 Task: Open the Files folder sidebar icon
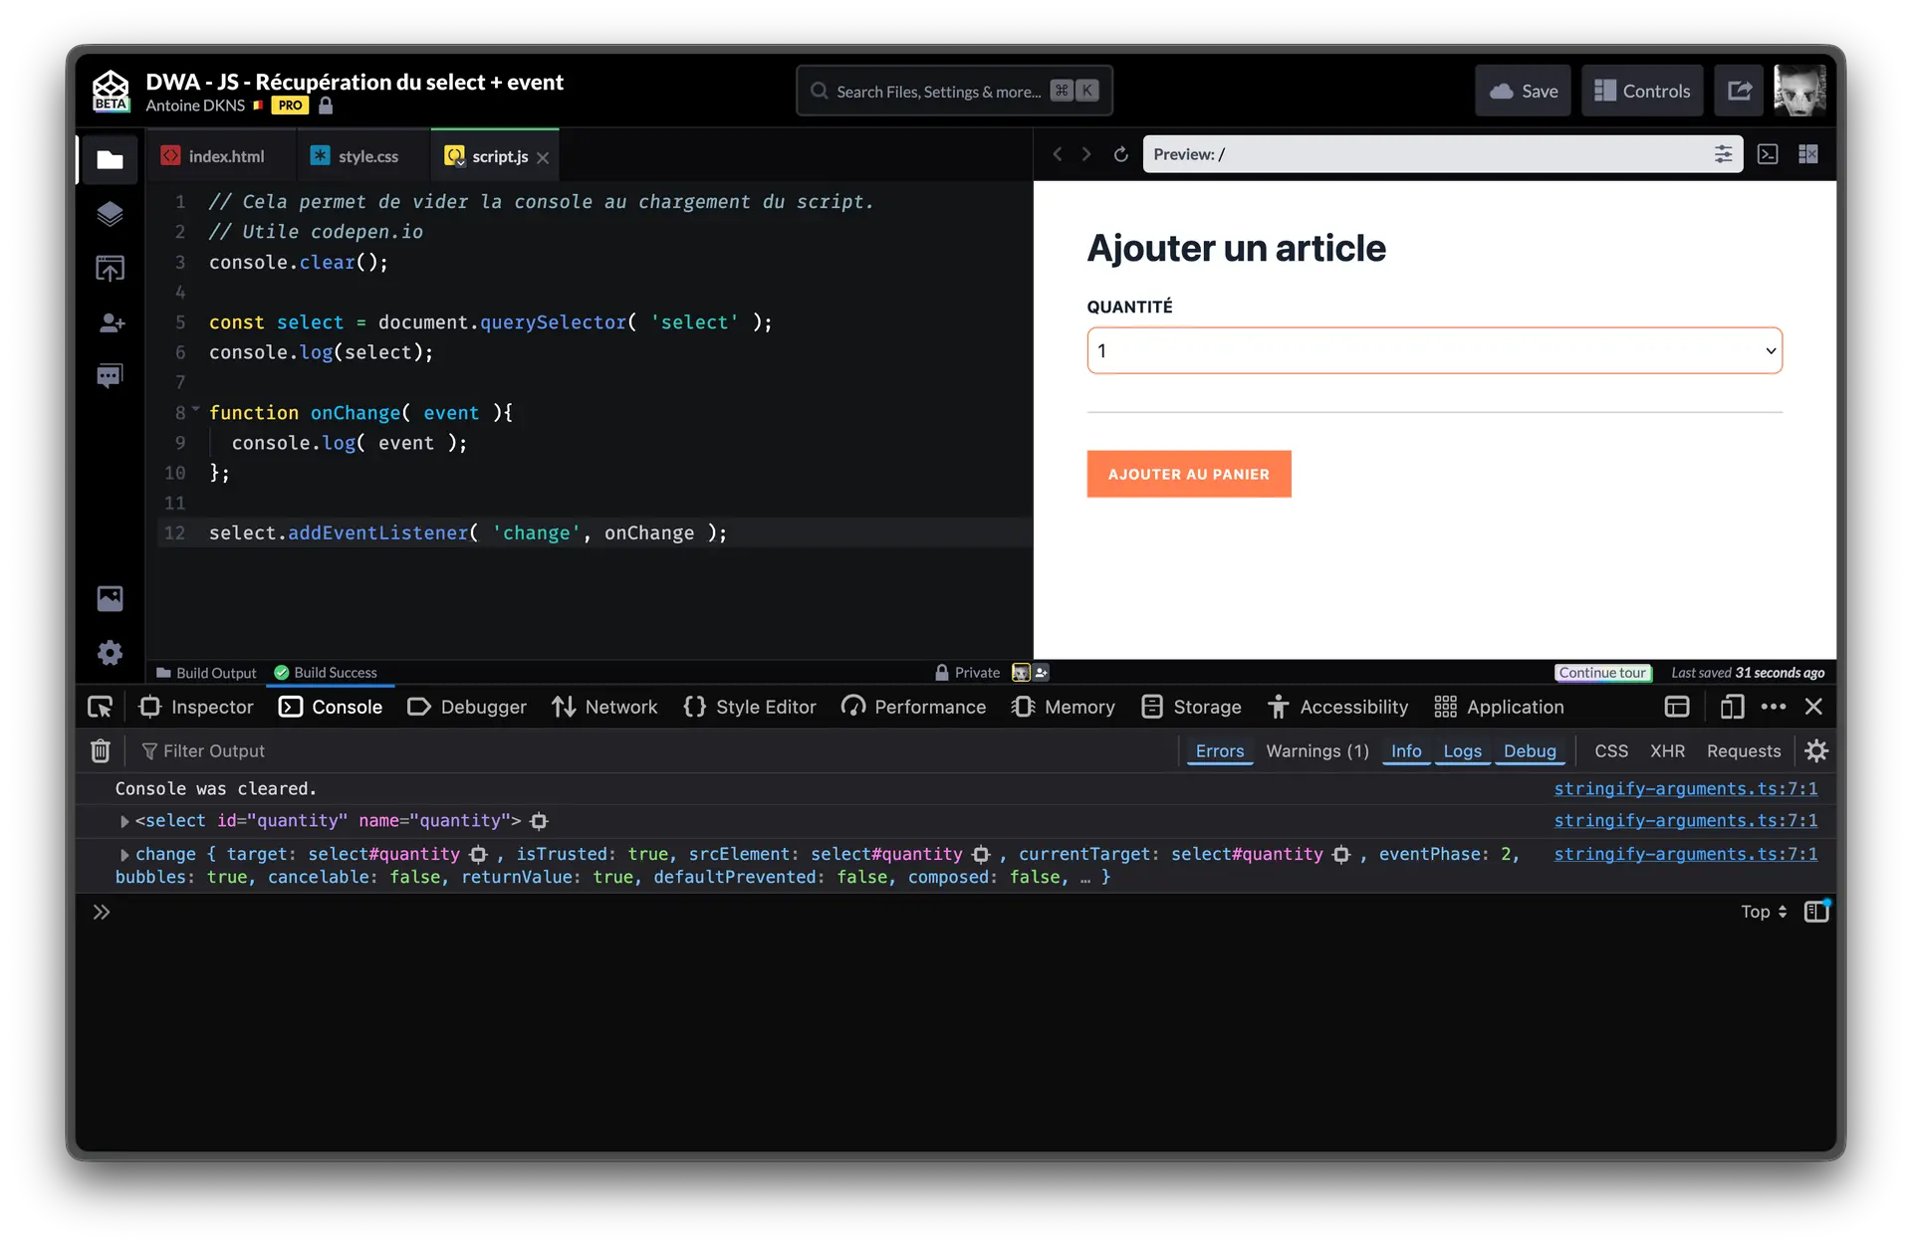110,159
